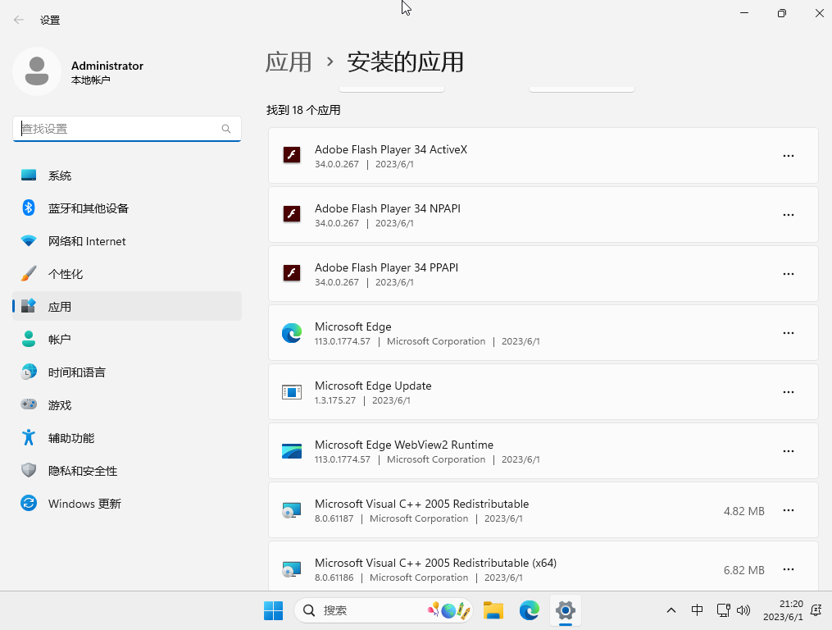Click the 6.82 MB size value

tap(744, 570)
